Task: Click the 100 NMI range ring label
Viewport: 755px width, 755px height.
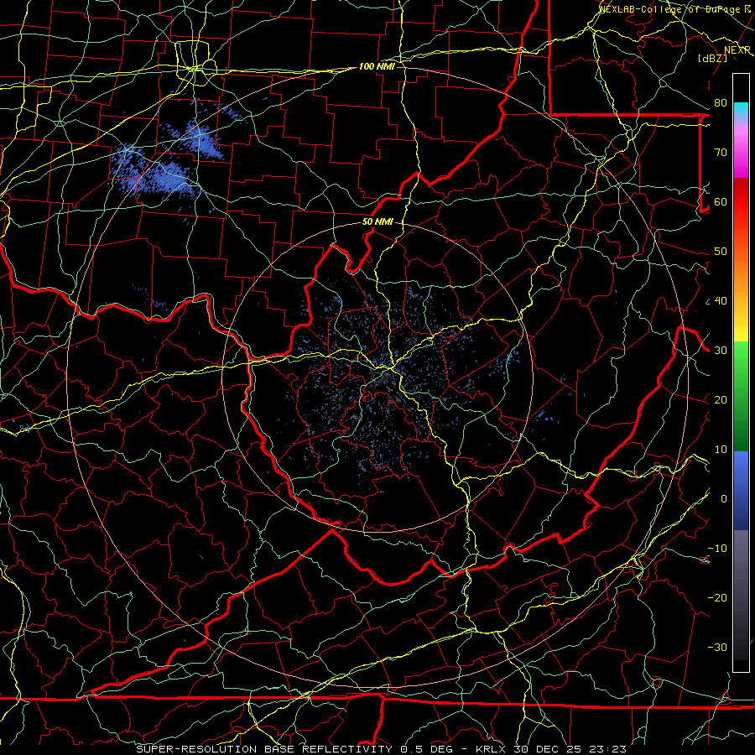Action: 377,66
